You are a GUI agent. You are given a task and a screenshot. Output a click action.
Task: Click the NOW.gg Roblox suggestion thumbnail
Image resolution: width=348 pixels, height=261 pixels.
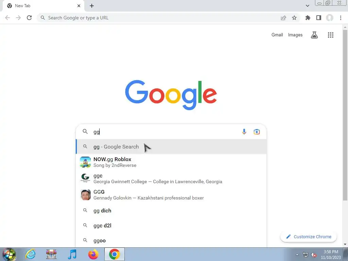(85, 162)
